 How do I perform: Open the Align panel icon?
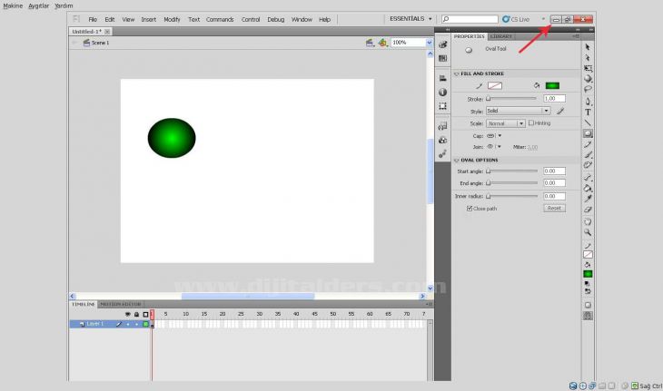pyautogui.click(x=442, y=78)
